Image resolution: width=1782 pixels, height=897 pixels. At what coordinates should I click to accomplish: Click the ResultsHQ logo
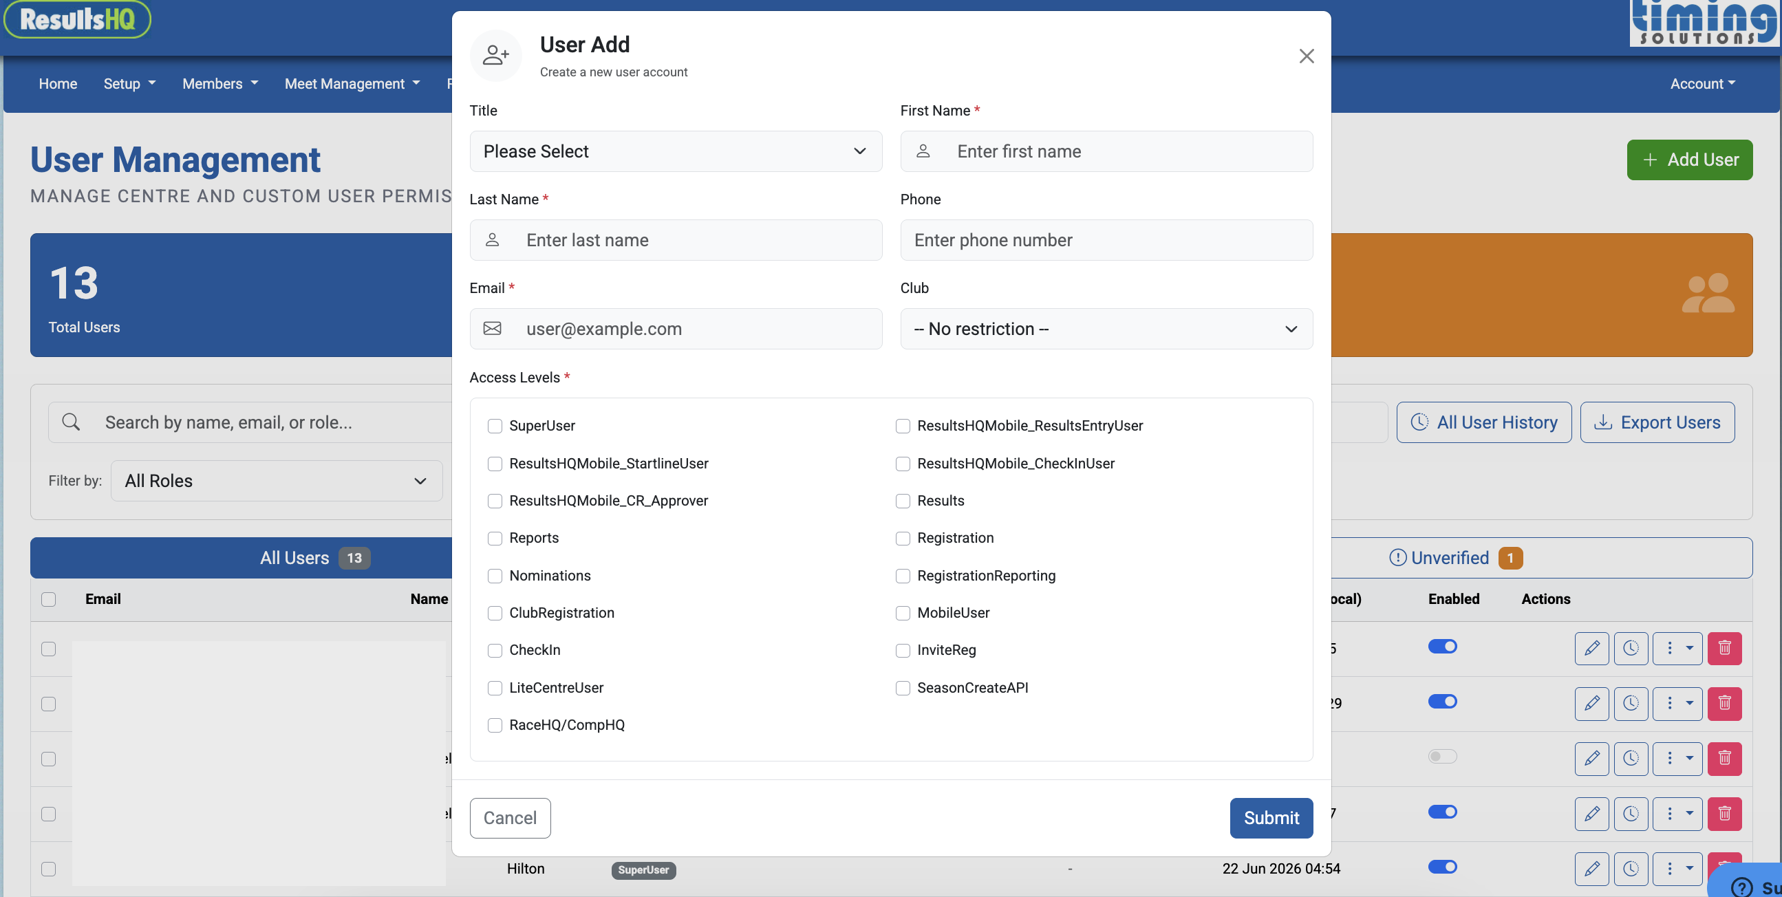tap(78, 19)
